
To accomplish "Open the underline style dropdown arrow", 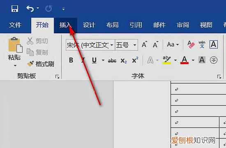I will point(103,60).
